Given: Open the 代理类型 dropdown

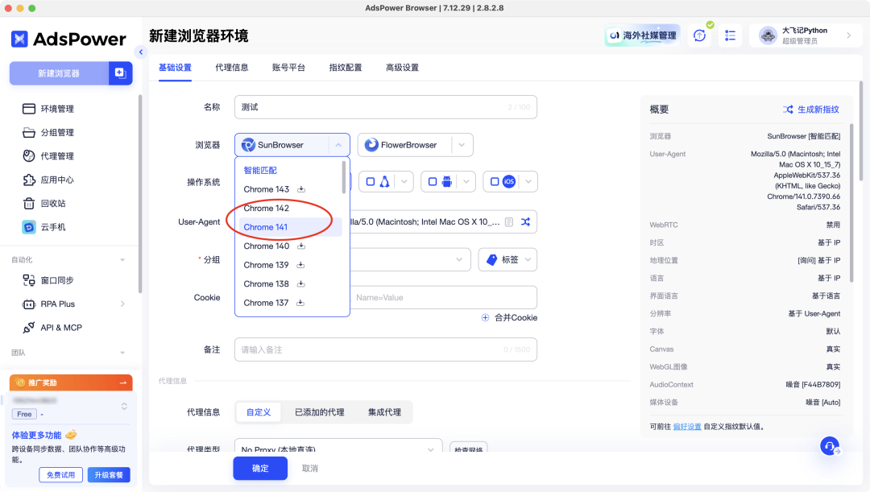Looking at the screenshot, I should click(338, 449).
